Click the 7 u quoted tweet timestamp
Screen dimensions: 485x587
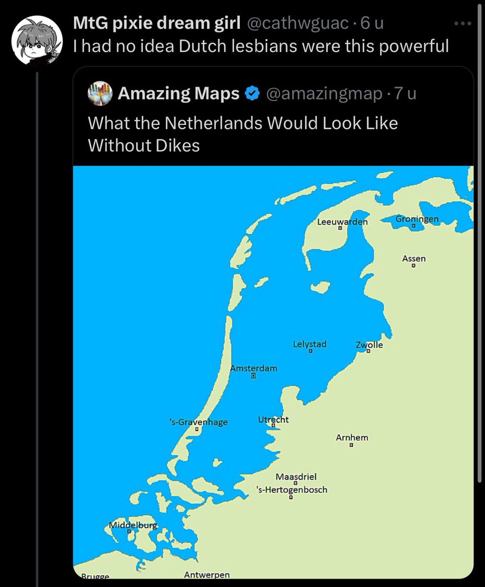[405, 93]
